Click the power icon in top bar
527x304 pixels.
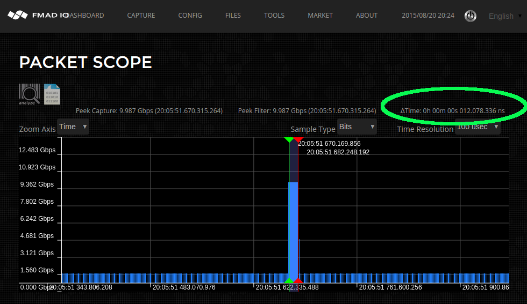(471, 16)
